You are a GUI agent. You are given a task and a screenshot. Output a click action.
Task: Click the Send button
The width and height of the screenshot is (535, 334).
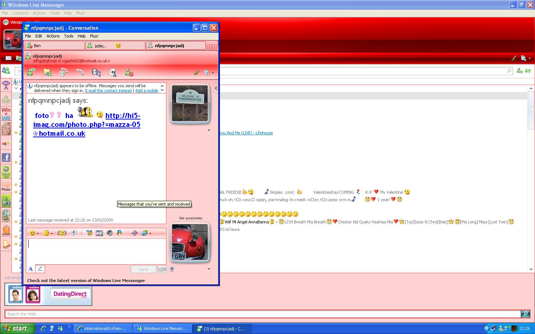[143, 269]
